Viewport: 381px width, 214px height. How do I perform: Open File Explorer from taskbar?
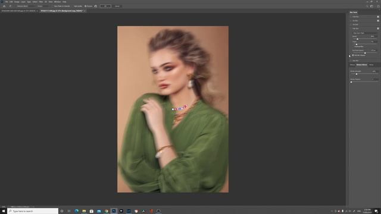click(84, 211)
